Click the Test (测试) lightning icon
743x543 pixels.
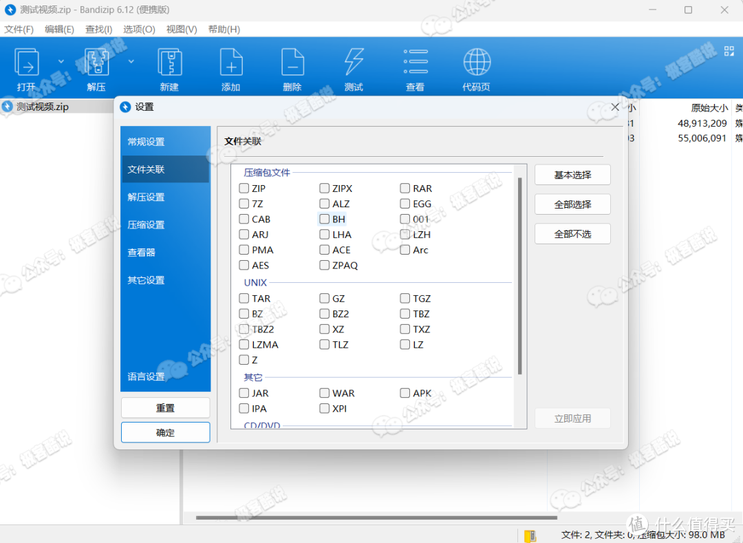[354, 63]
